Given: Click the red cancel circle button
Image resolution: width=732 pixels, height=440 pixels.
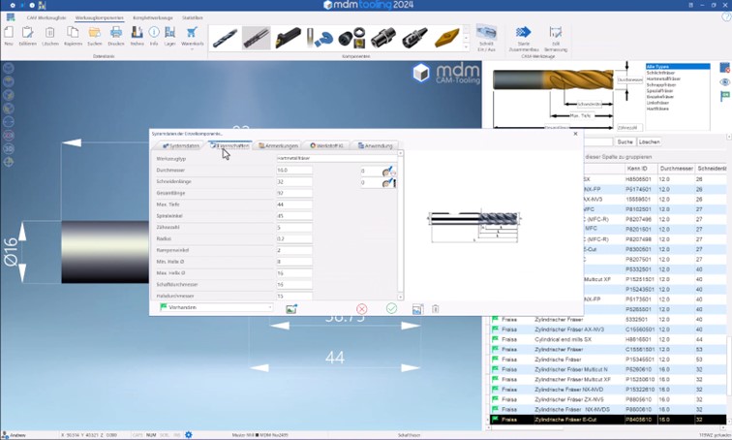Looking at the screenshot, I should point(362,309).
